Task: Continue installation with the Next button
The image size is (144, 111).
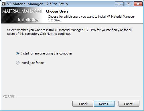Action: pyautogui.click(x=104, y=104)
